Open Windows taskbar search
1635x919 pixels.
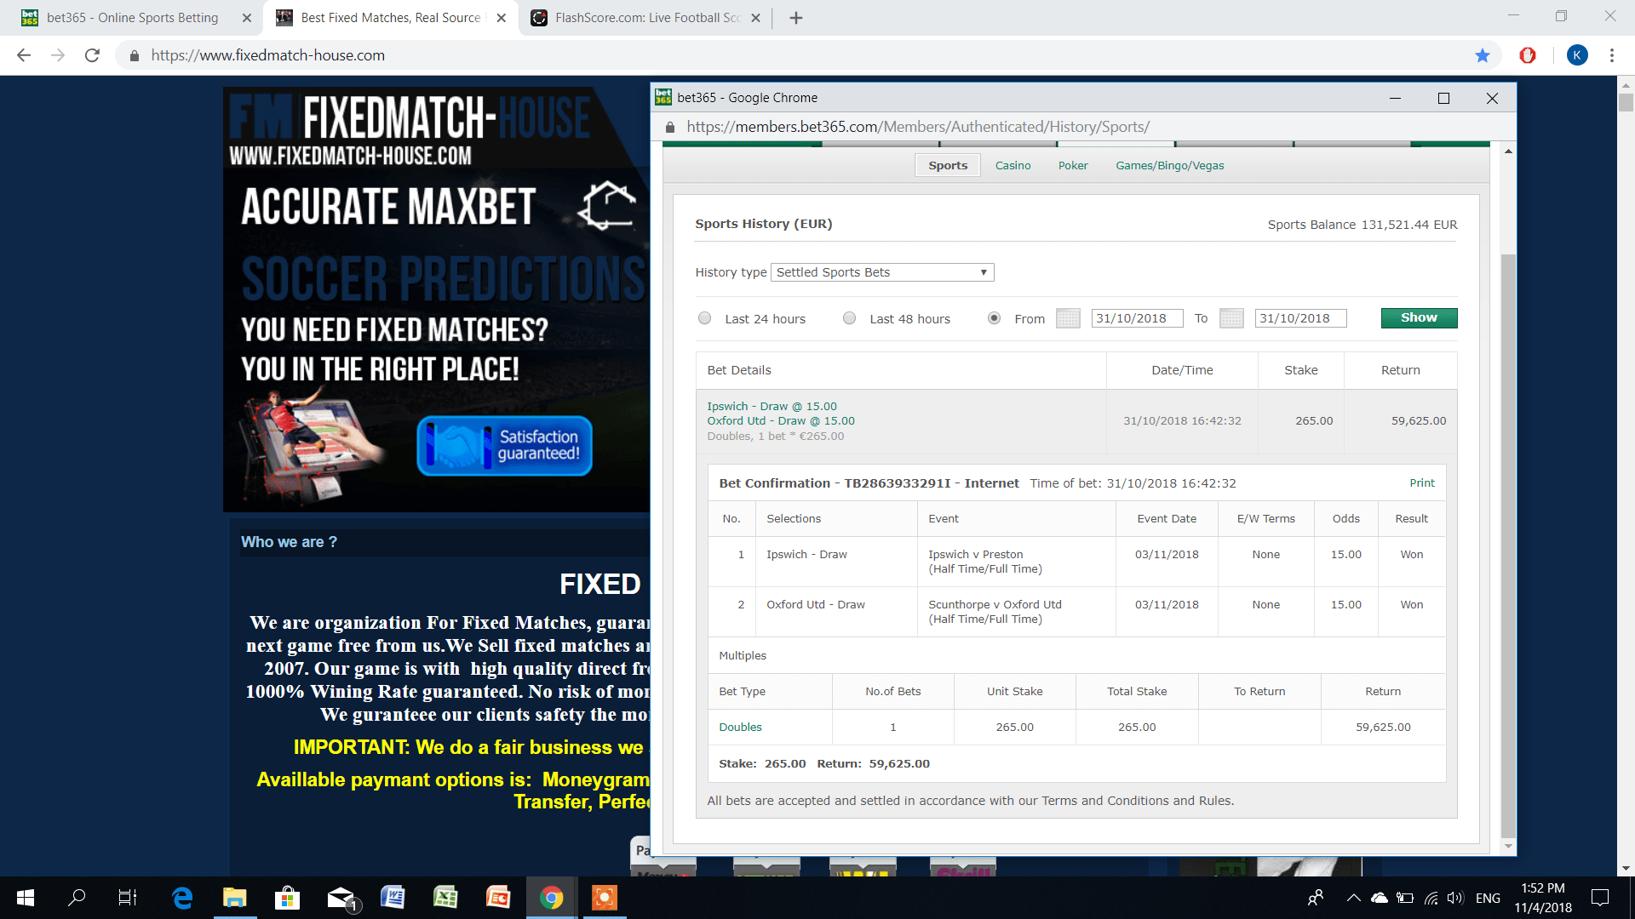[77, 898]
